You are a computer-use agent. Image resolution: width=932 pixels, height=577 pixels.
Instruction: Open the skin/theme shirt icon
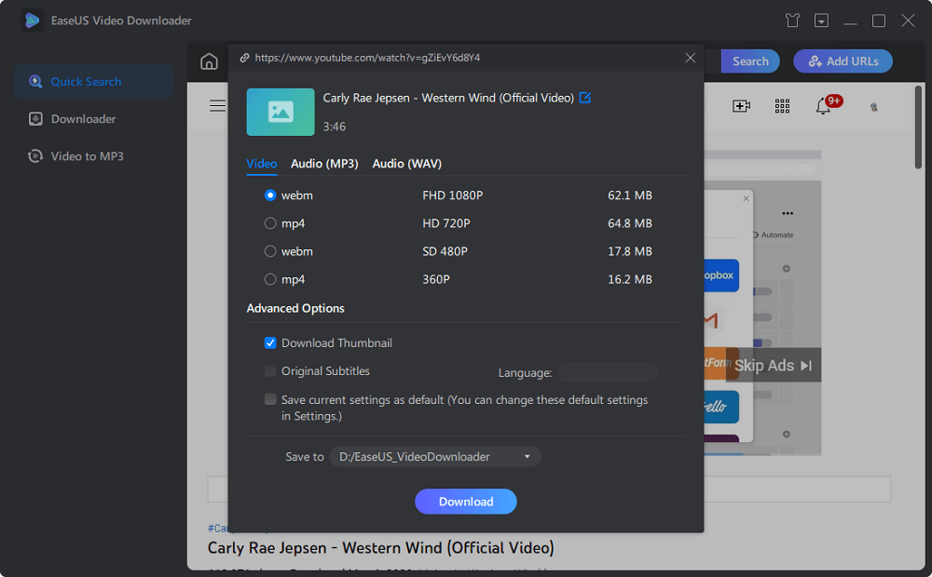click(x=792, y=20)
